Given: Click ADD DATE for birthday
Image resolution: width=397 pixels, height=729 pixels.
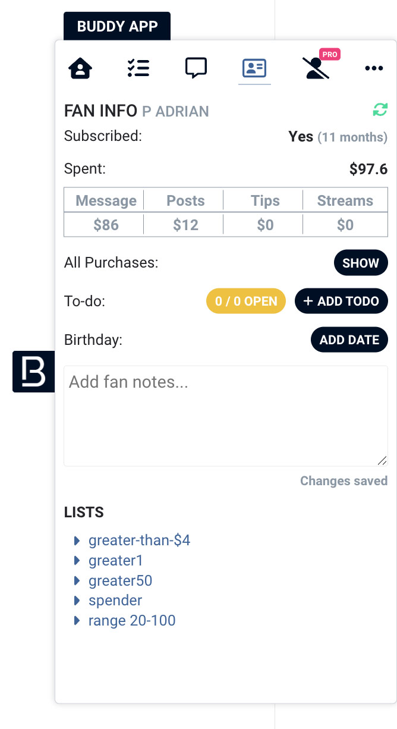Looking at the screenshot, I should pyautogui.click(x=349, y=340).
